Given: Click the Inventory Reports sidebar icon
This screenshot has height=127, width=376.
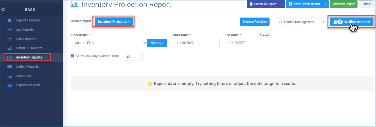Looking at the screenshot, I should click(10, 57).
